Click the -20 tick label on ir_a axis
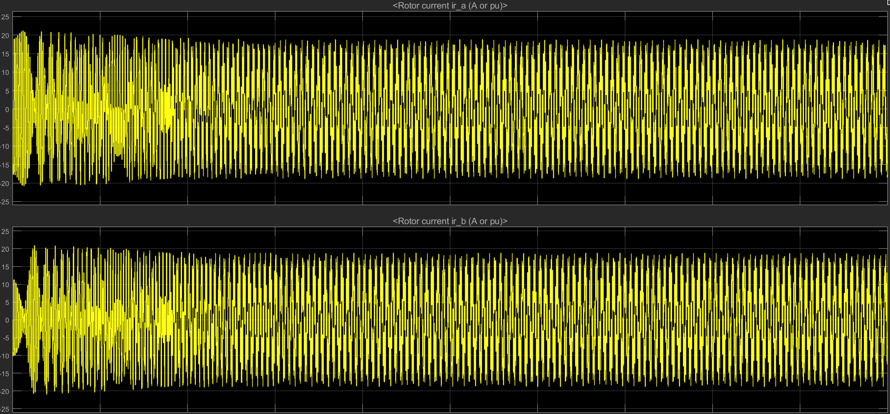 point(5,183)
